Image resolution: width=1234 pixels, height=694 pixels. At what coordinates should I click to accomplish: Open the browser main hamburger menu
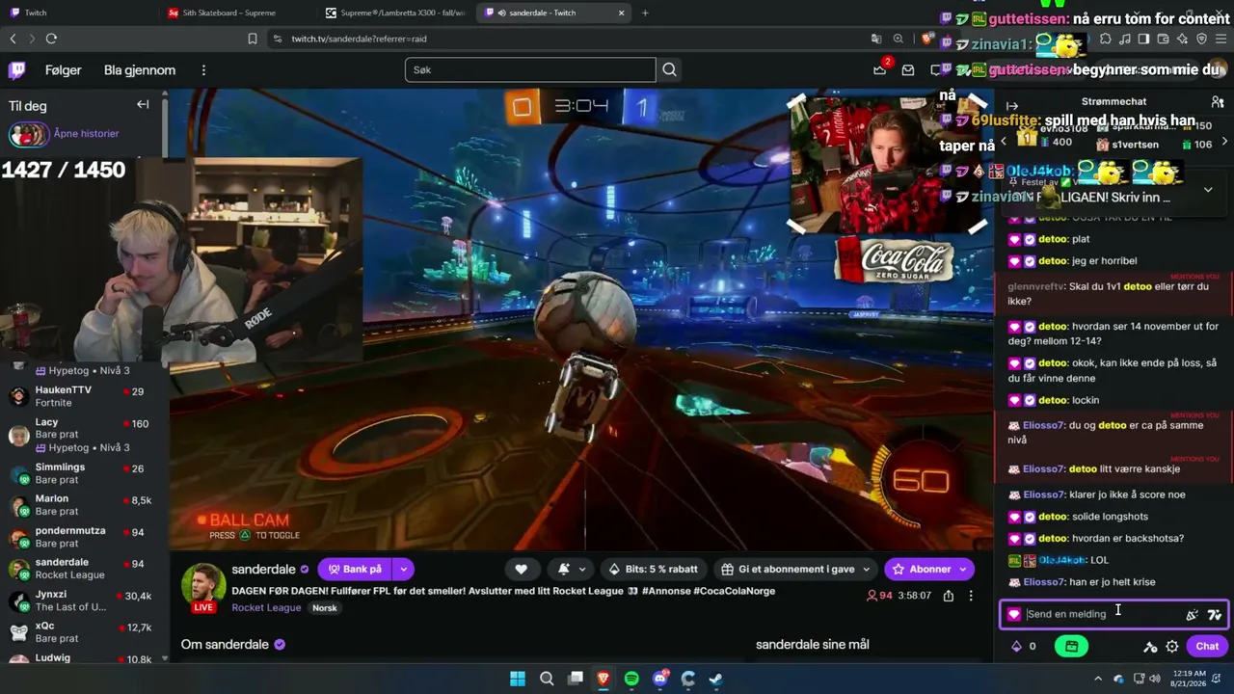coord(1220,39)
